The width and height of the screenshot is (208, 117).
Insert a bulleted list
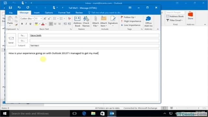[x=55, y=19]
